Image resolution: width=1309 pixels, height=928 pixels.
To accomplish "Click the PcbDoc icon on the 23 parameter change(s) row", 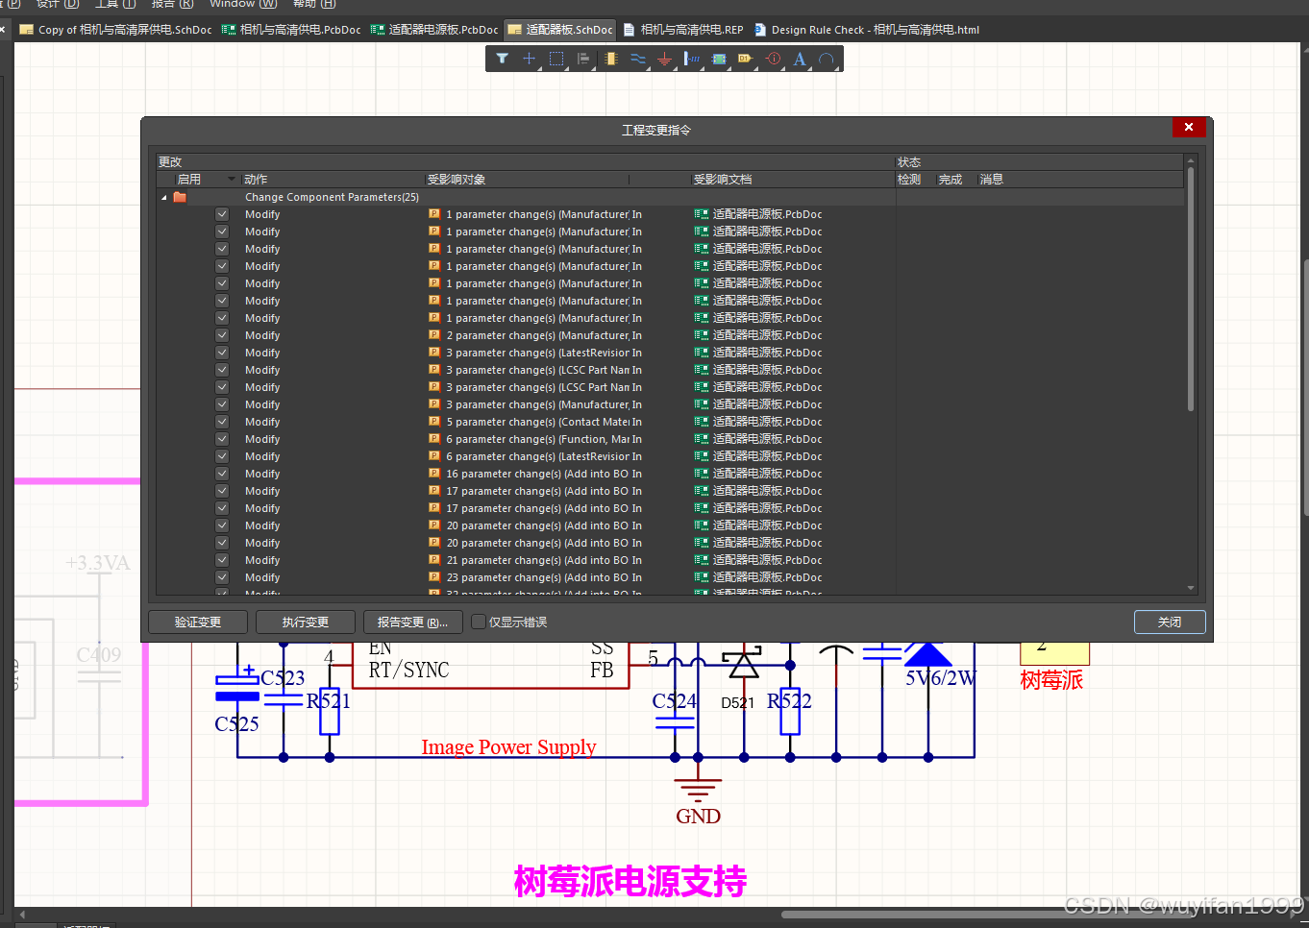I will pyautogui.click(x=702, y=577).
